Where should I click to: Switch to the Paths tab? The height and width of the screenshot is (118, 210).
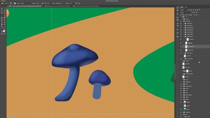[186, 7]
